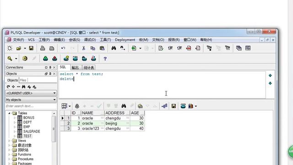Viewport: 293px width, 165px height.
Task: Click the Print icon in the toolbar
Action: point(43,48)
